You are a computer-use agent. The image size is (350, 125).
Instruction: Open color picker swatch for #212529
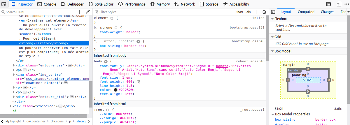pos(116,90)
